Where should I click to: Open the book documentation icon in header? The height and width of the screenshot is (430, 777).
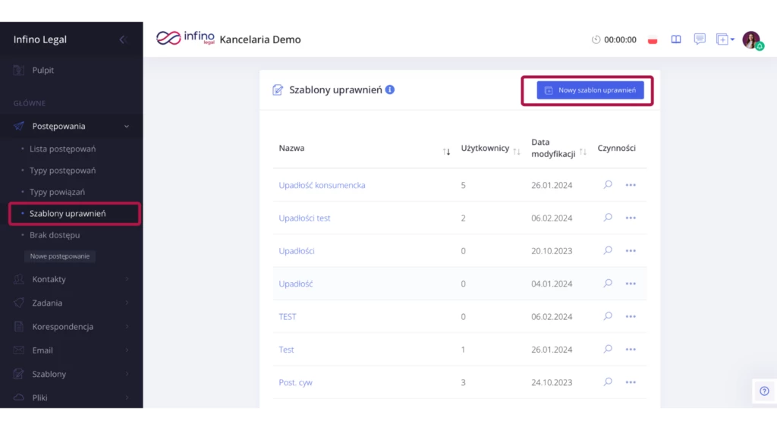pos(676,39)
